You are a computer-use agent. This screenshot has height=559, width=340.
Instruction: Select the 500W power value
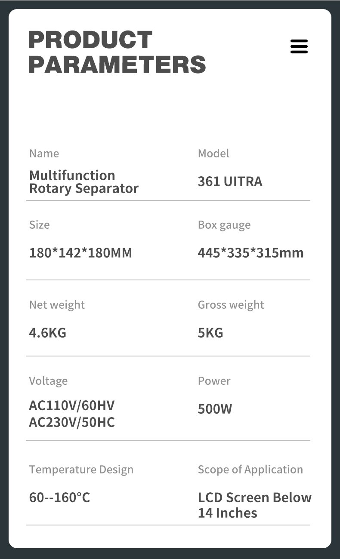(x=215, y=409)
